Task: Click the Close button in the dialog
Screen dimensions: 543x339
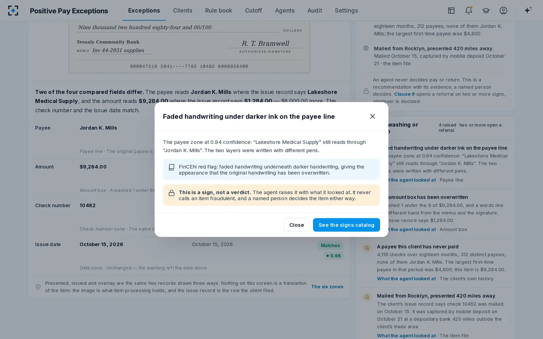Action: 296,225
